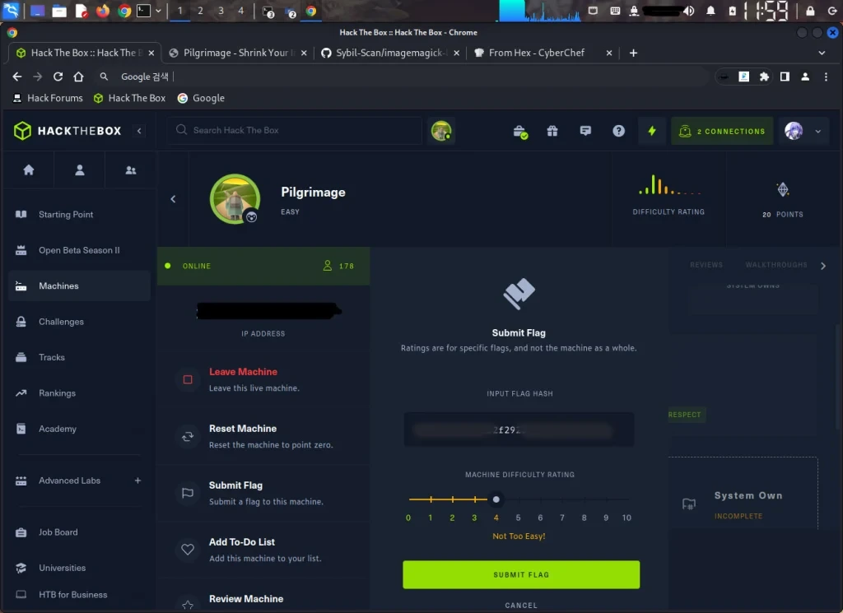
Task: Switch to the From Hex - CyberChef tab
Action: [542, 53]
